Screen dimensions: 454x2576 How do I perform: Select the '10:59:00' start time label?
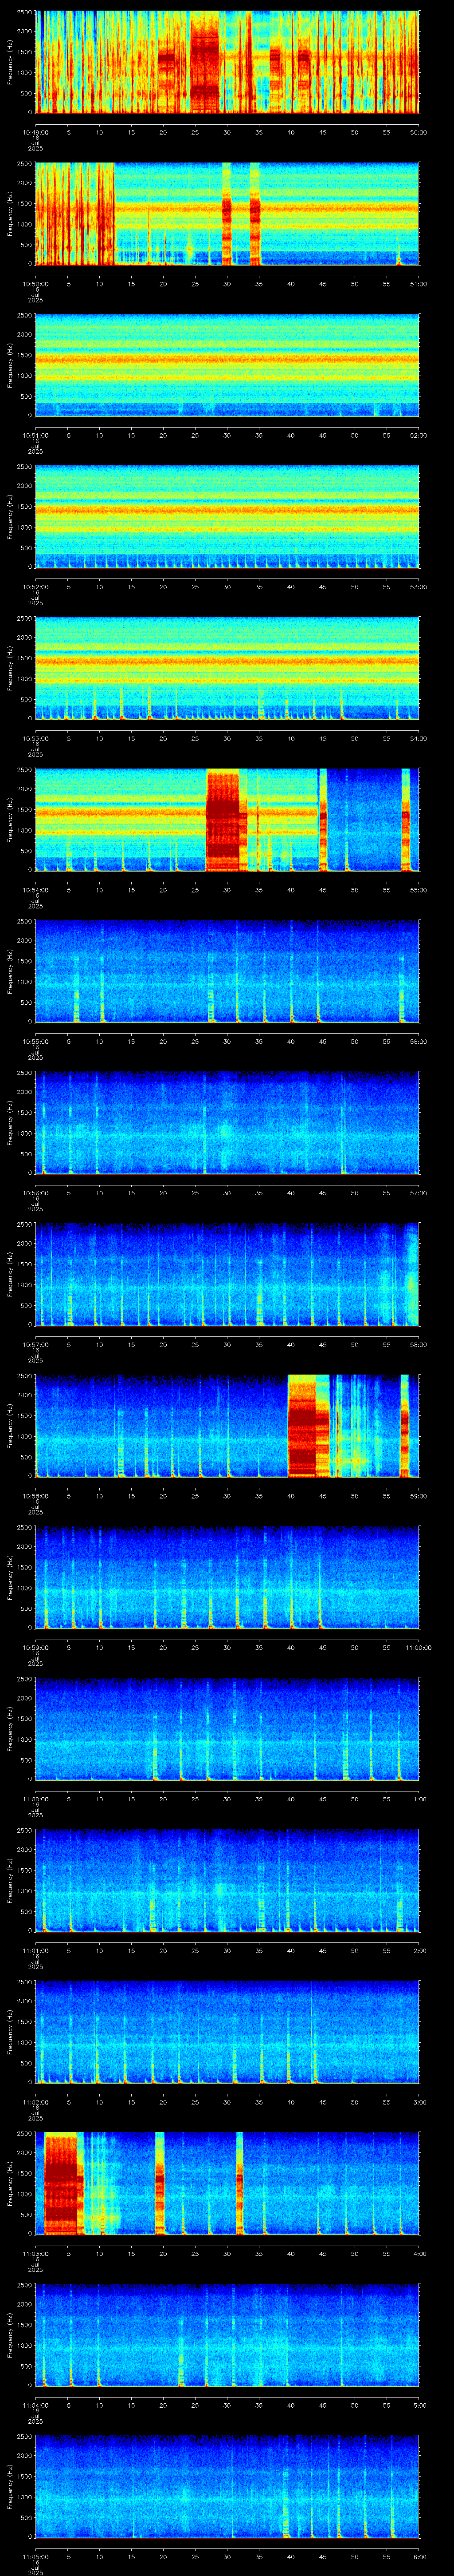coord(35,1647)
